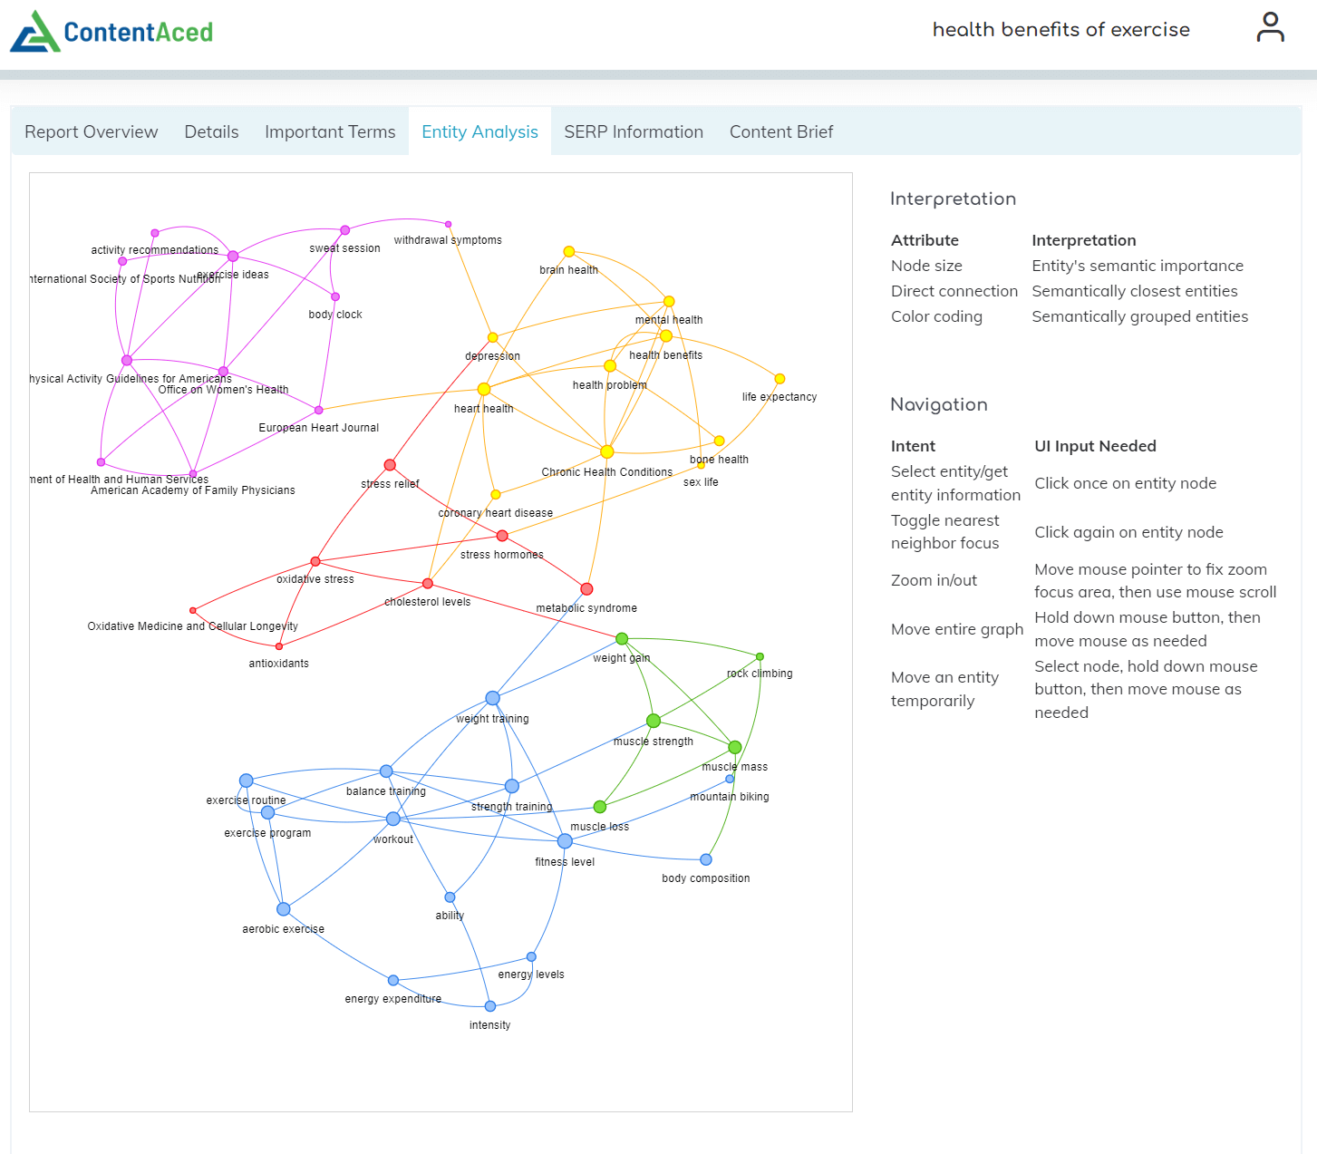The width and height of the screenshot is (1317, 1154).
Task: Click the Chronic Health Conditions node
Action: (x=607, y=451)
